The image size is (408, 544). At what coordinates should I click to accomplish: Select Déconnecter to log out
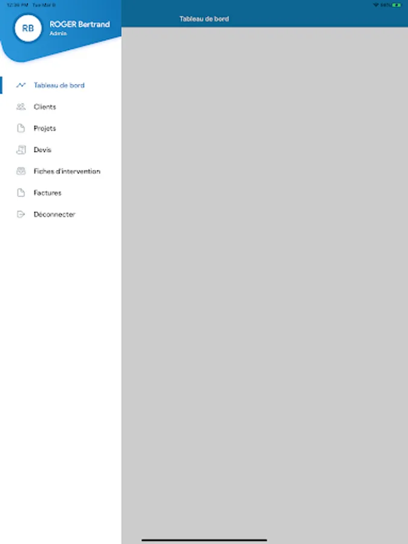[60, 214]
